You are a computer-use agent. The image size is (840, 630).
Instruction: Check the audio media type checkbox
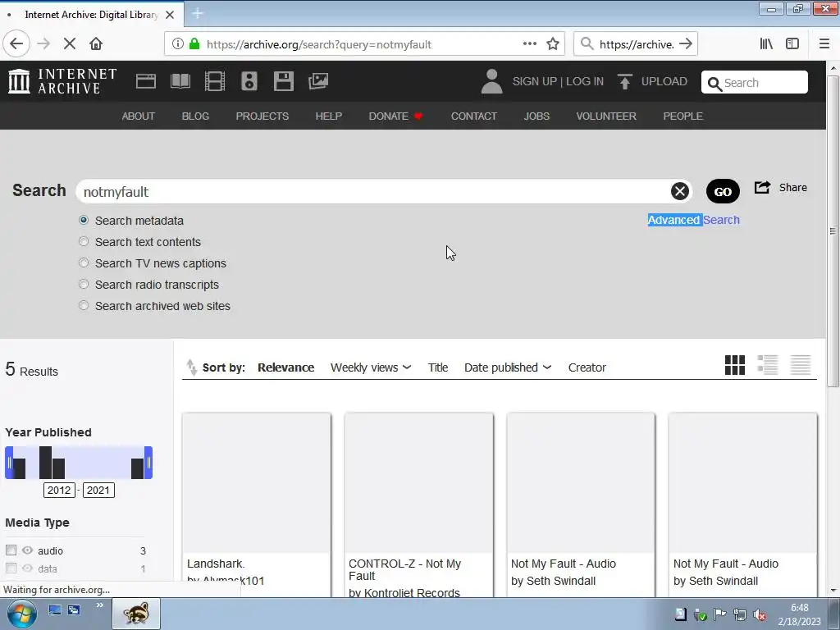pos(11,550)
